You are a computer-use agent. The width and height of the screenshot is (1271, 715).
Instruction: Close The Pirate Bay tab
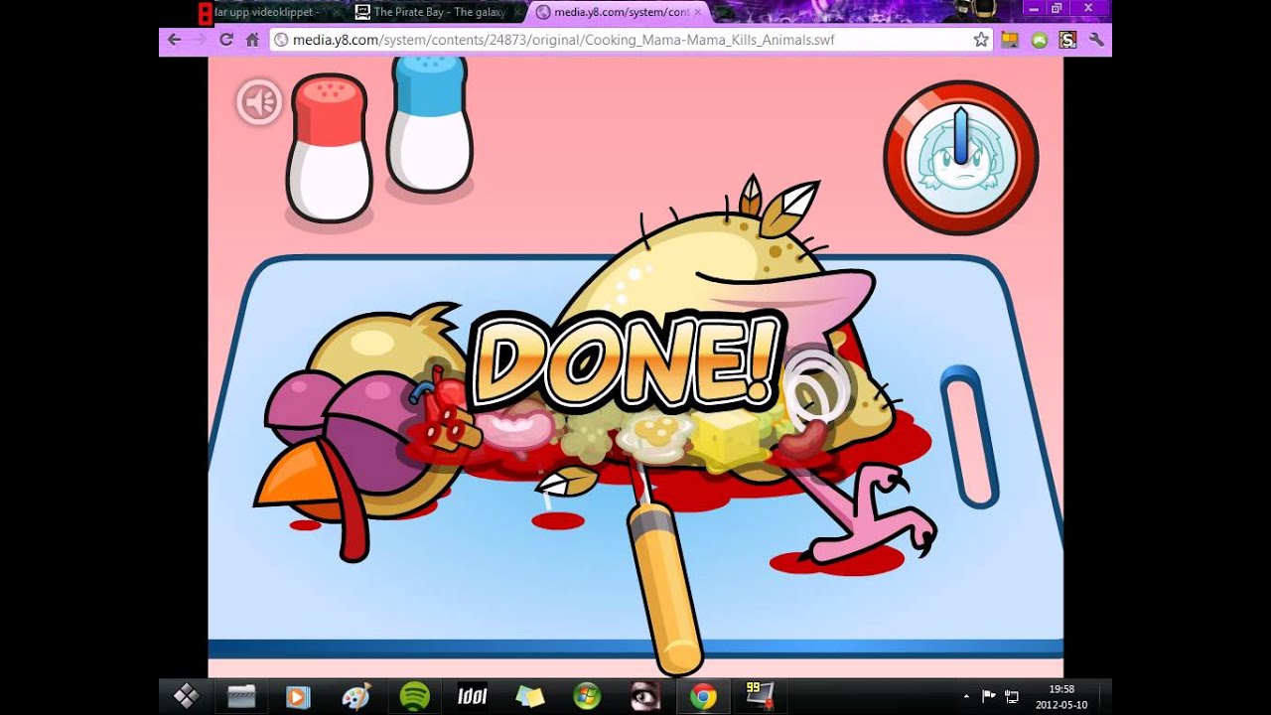(516, 12)
